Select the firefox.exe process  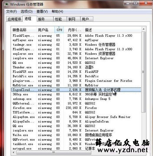point(76,108)
